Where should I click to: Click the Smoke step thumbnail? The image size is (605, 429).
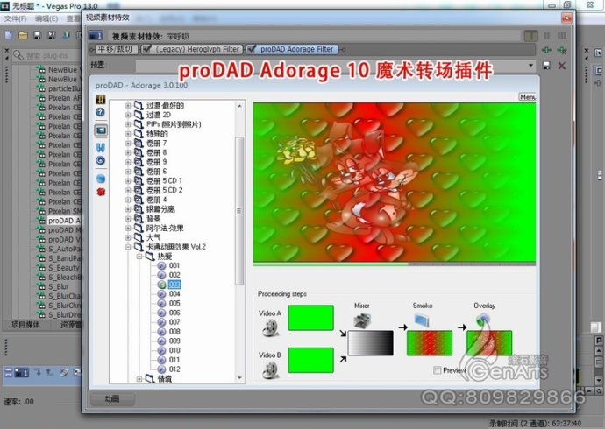click(430, 342)
